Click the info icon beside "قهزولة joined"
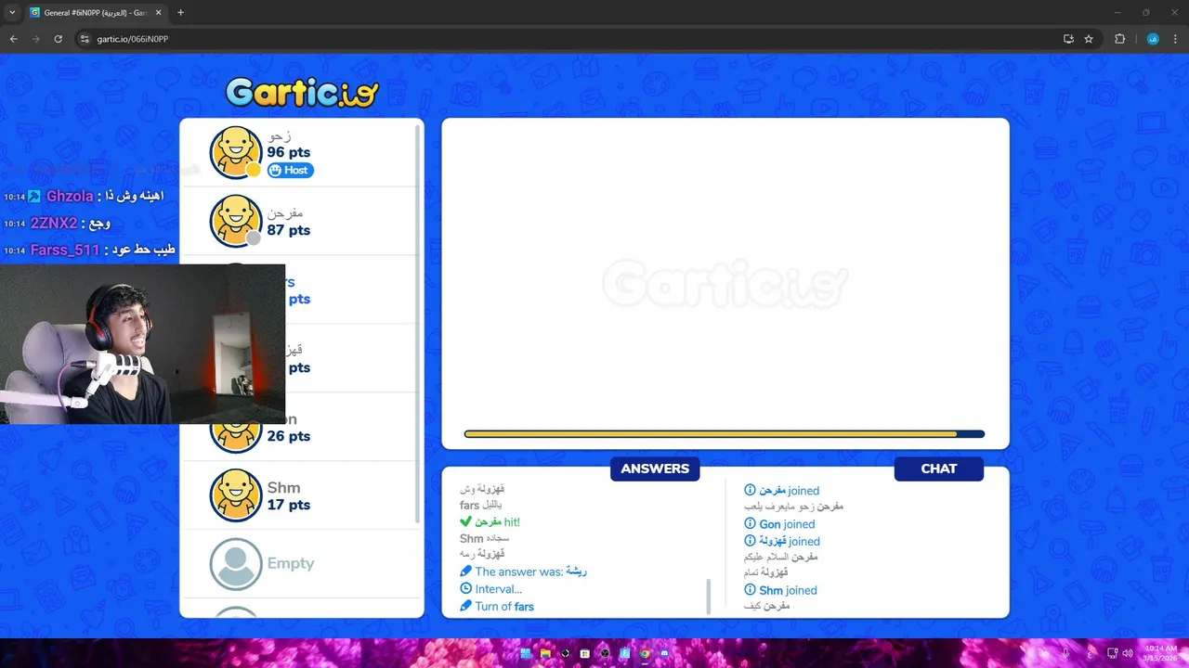 coord(750,540)
